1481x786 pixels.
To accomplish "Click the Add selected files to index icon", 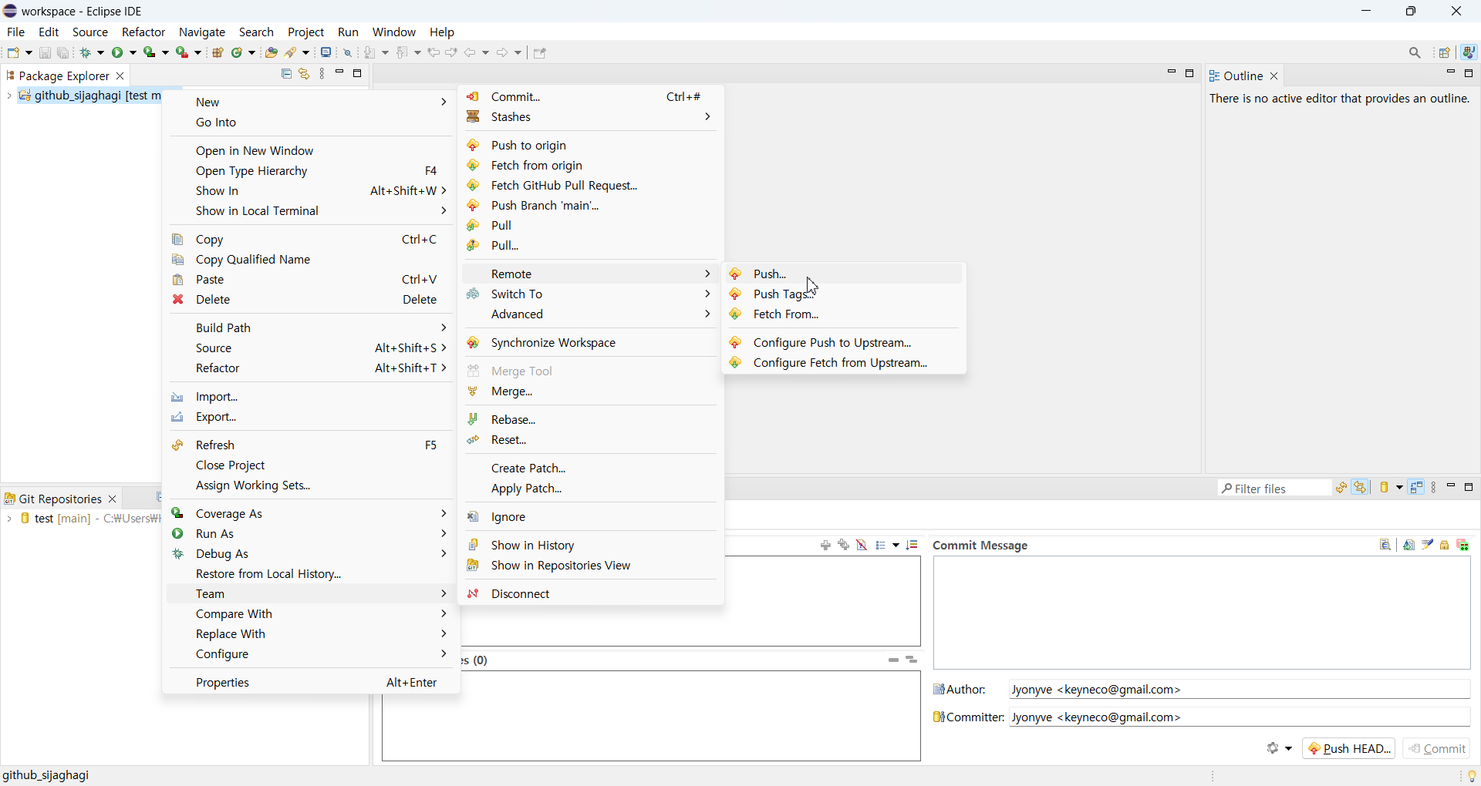I will coord(826,546).
